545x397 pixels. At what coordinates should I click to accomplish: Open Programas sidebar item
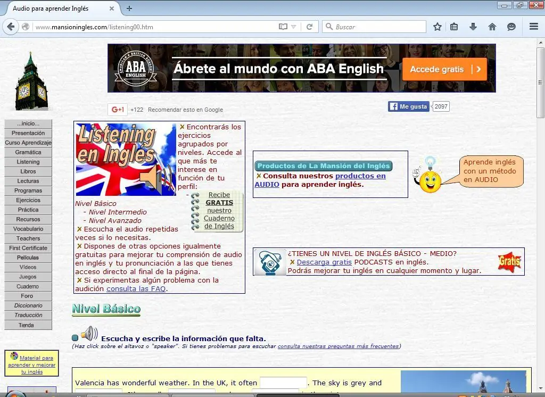tap(28, 191)
